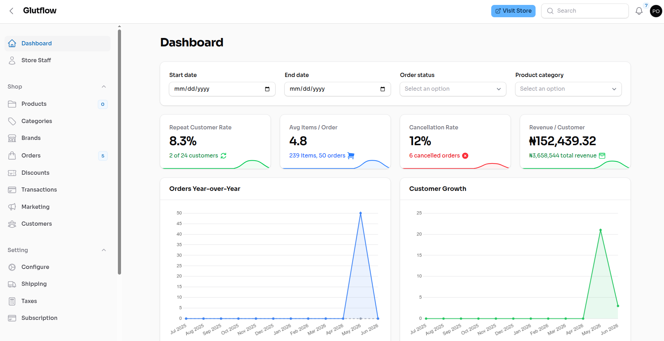
Task: Click the magnifier icon in Search box
Action: tap(550, 11)
